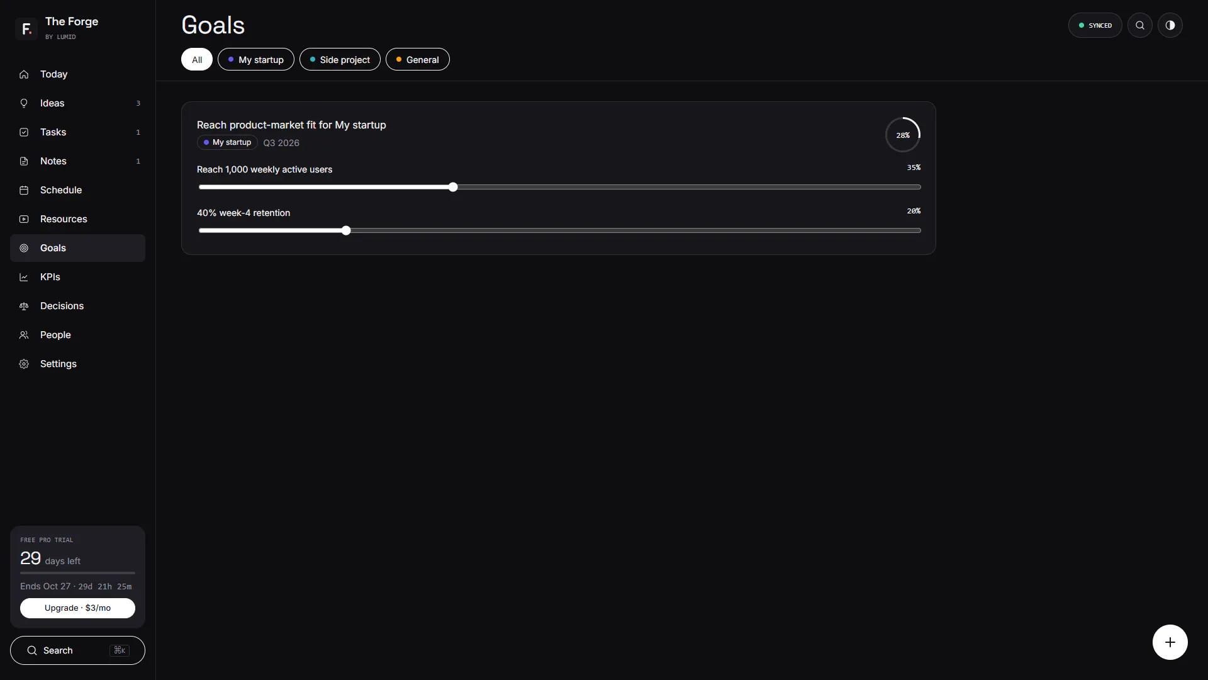Click the search magnifier icon at top right
The width and height of the screenshot is (1208, 680).
(1139, 25)
